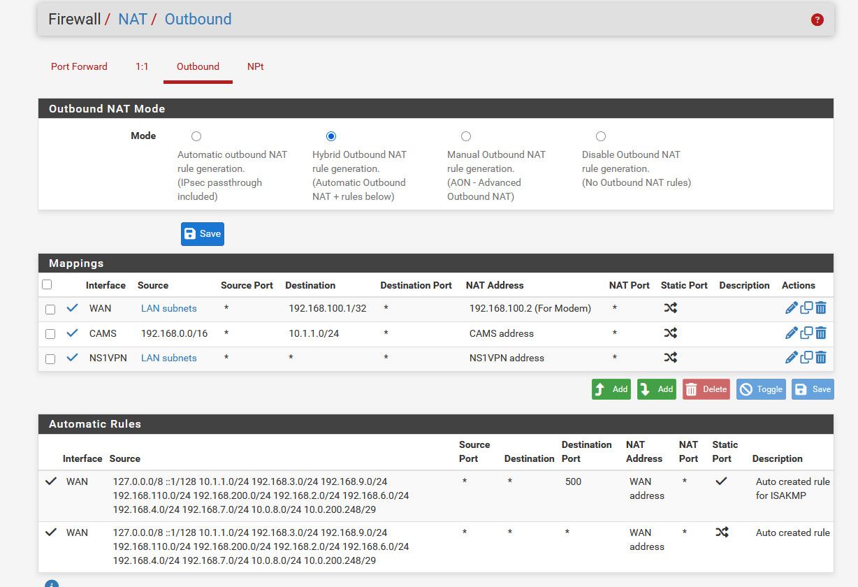Click 'Auto created rule for ISAKMP' description

793,488
